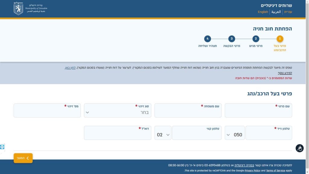
Task: Go to step 4 circle in progress bar
Action: click(207, 39)
